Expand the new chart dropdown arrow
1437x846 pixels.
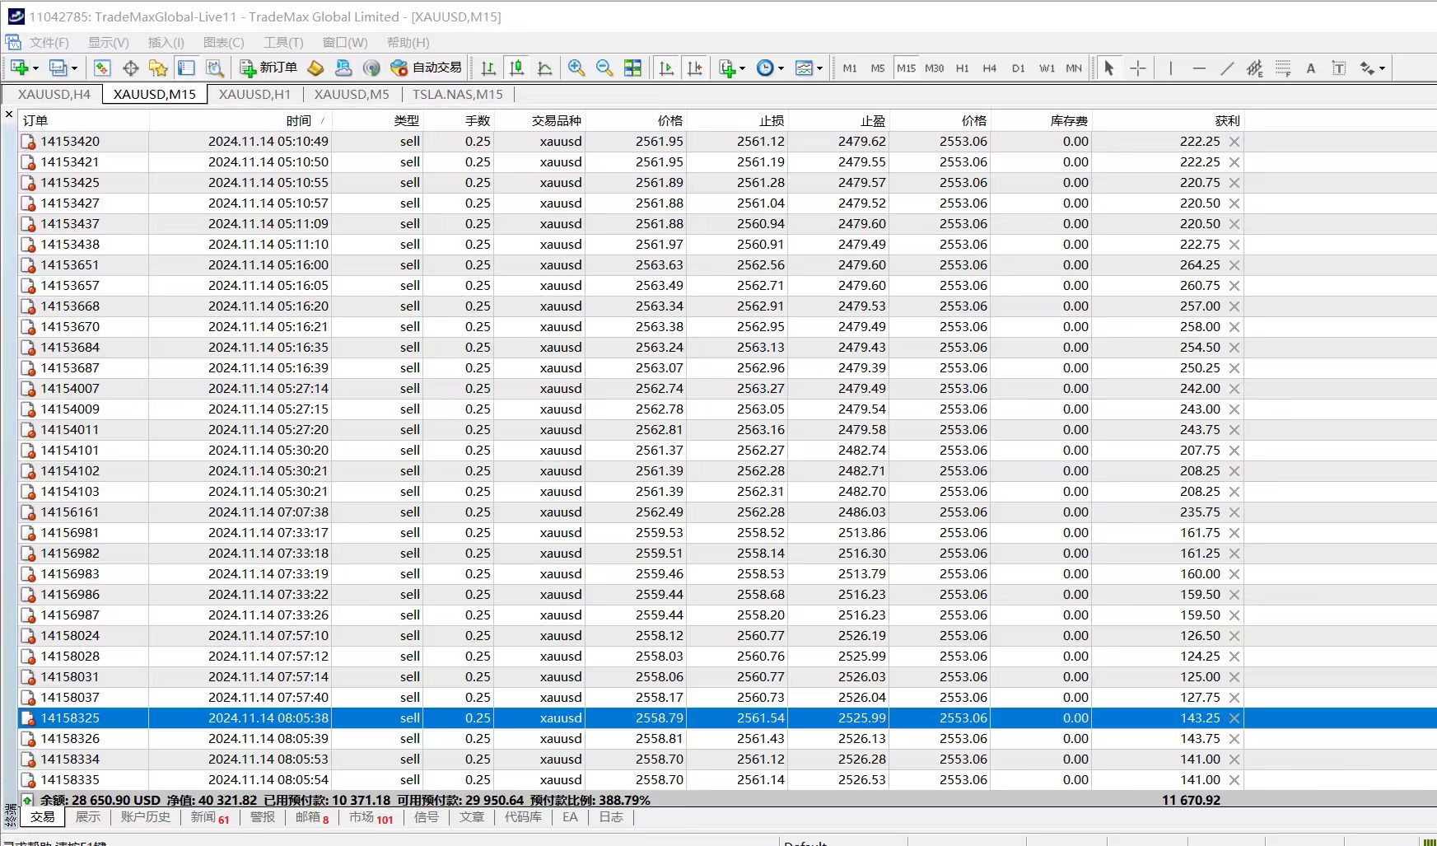click(36, 68)
